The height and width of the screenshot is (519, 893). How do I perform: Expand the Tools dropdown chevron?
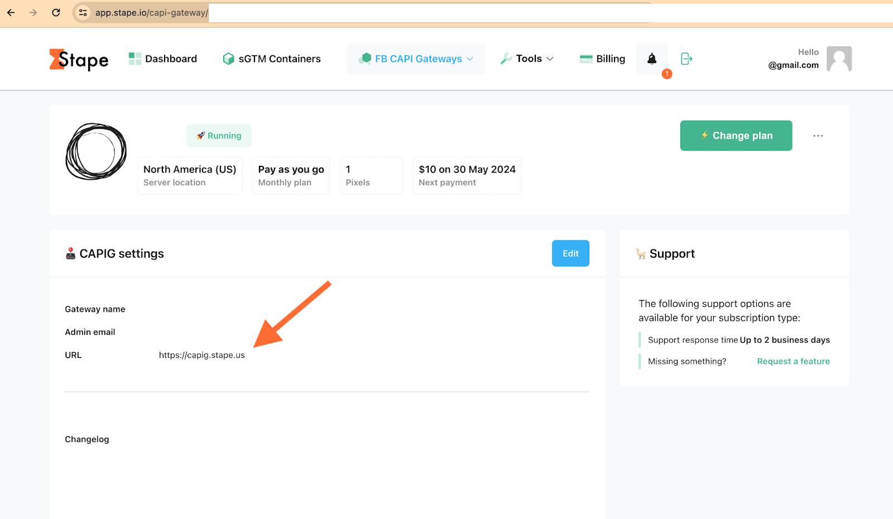(x=550, y=59)
